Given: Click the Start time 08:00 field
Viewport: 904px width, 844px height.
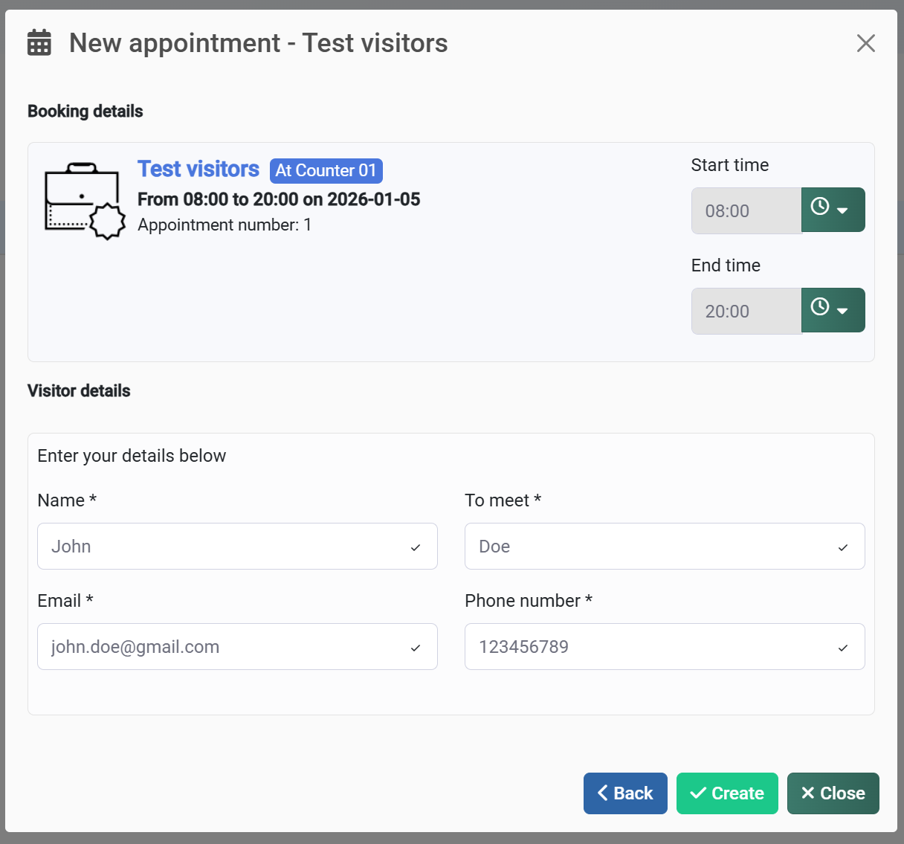Looking at the screenshot, I should (746, 211).
